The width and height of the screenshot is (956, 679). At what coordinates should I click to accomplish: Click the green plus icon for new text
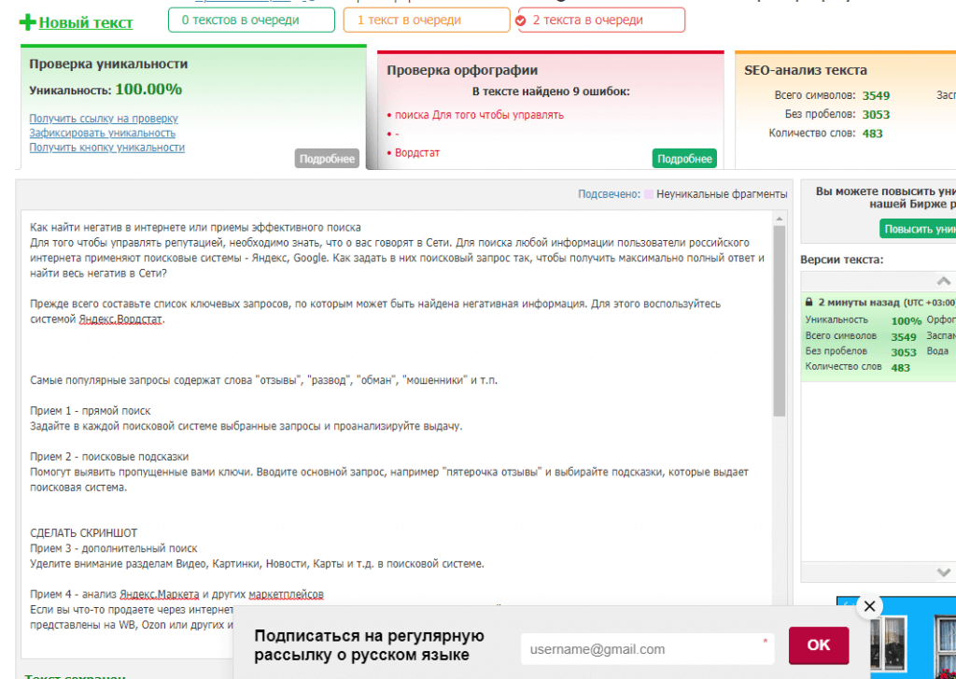pyautogui.click(x=27, y=22)
